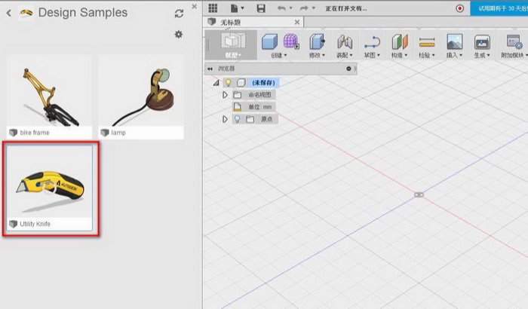Click the File document icon

coord(235,8)
